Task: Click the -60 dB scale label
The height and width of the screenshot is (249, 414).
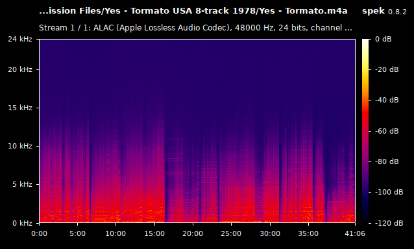Action: click(387, 131)
